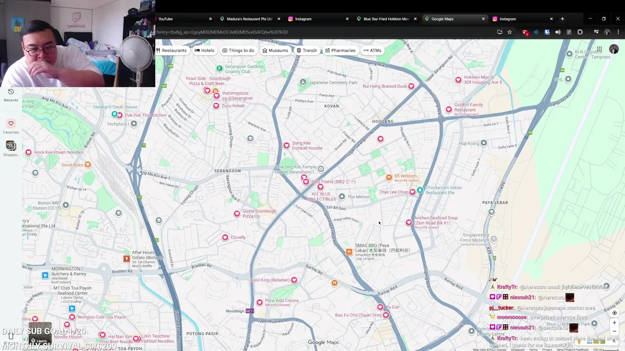Screen dimensions: 625x351
Task: Expand the imagery strip chevron
Action: click(x=615, y=341)
